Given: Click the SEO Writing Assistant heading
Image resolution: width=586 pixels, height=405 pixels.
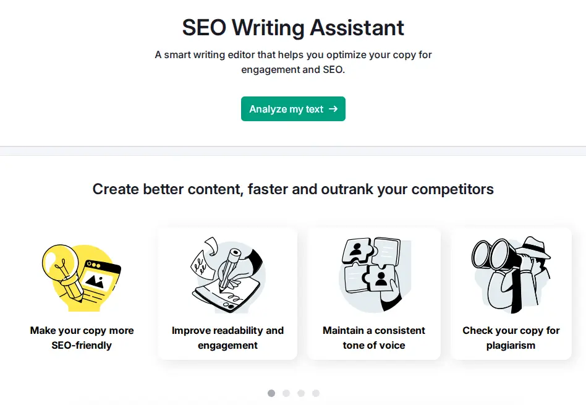Looking at the screenshot, I should pyautogui.click(x=293, y=28).
